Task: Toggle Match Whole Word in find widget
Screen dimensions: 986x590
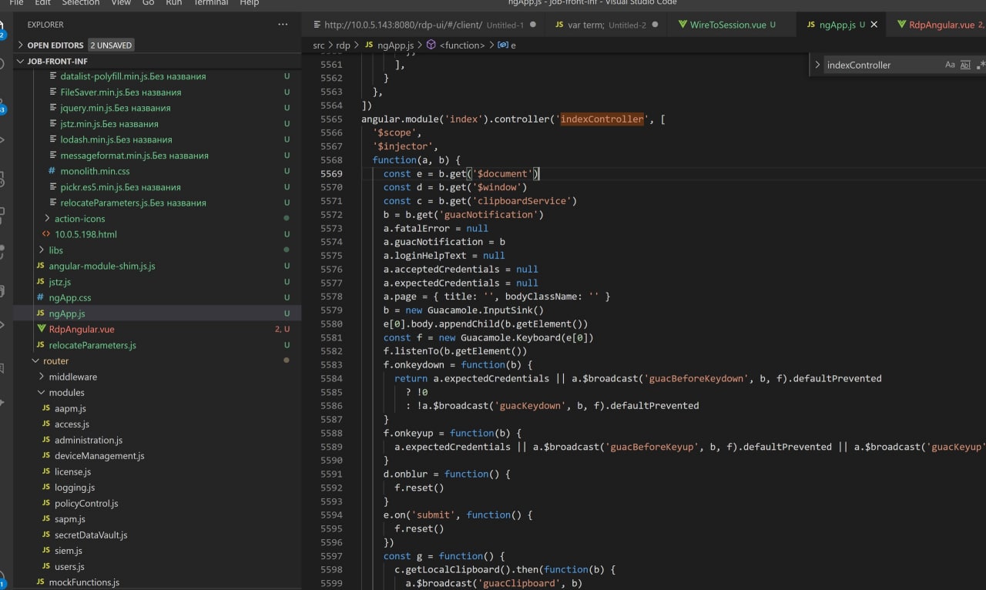Action: click(965, 65)
